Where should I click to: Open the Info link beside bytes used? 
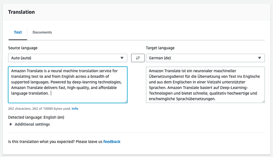75,109
